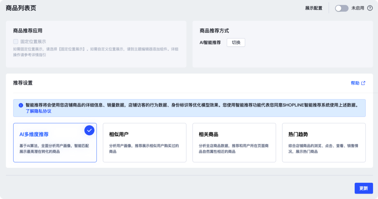The image size is (378, 199).
Task: Click the question mark help icon
Action: [370, 8]
